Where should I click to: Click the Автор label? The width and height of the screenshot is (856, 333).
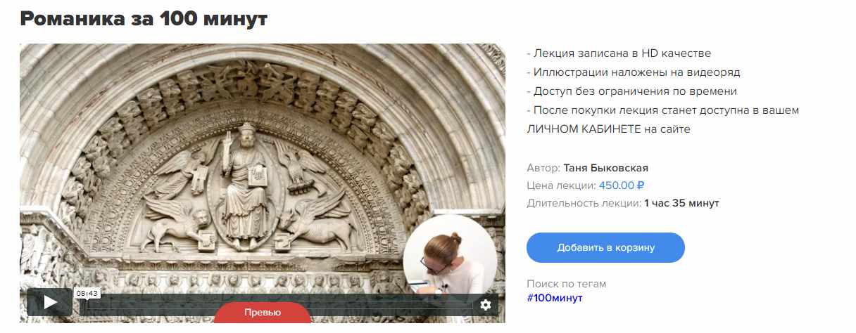(543, 168)
